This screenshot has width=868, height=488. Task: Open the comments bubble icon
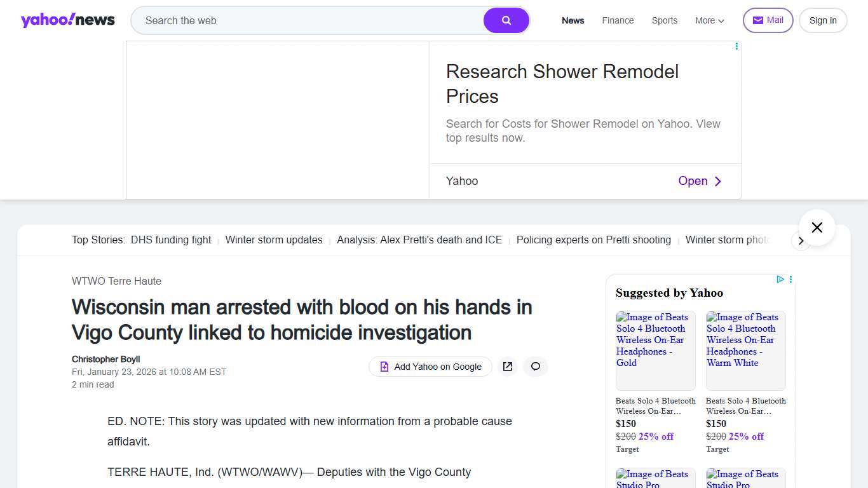[536, 367]
